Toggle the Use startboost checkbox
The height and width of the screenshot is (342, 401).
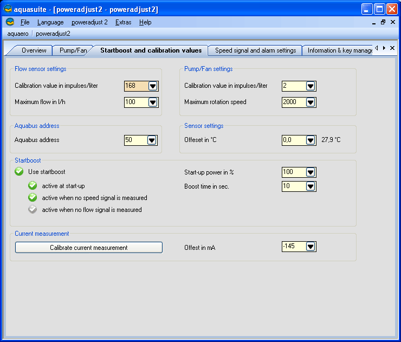pos(20,172)
